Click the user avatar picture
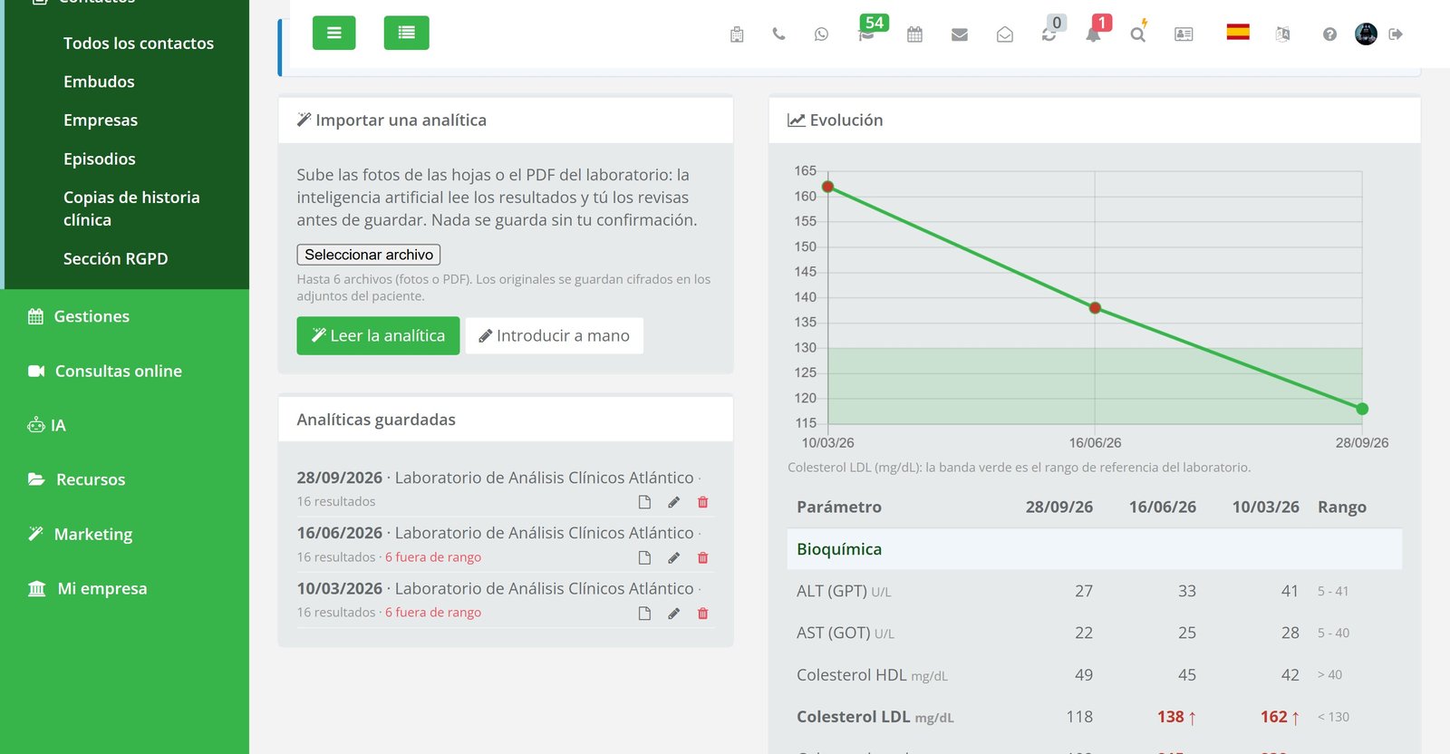This screenshot has width=1450, height=754. tap(1366, 34)
